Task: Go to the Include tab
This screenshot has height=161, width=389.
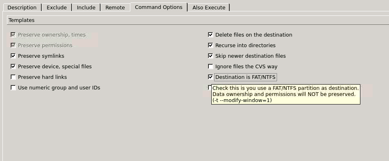Action: coord(86,7)
